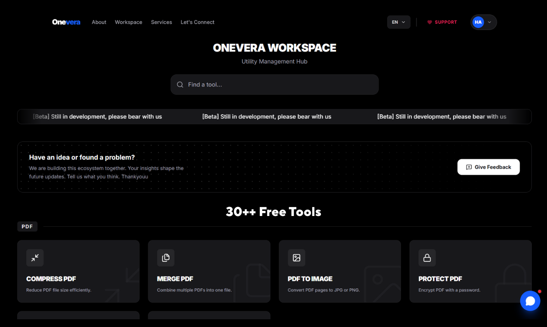Click the Find a tool search field
The image size is (547, 327).
pyautogui.click(x=274, y=84)
